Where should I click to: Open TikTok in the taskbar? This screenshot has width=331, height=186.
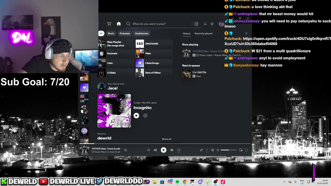click(223, 182)
